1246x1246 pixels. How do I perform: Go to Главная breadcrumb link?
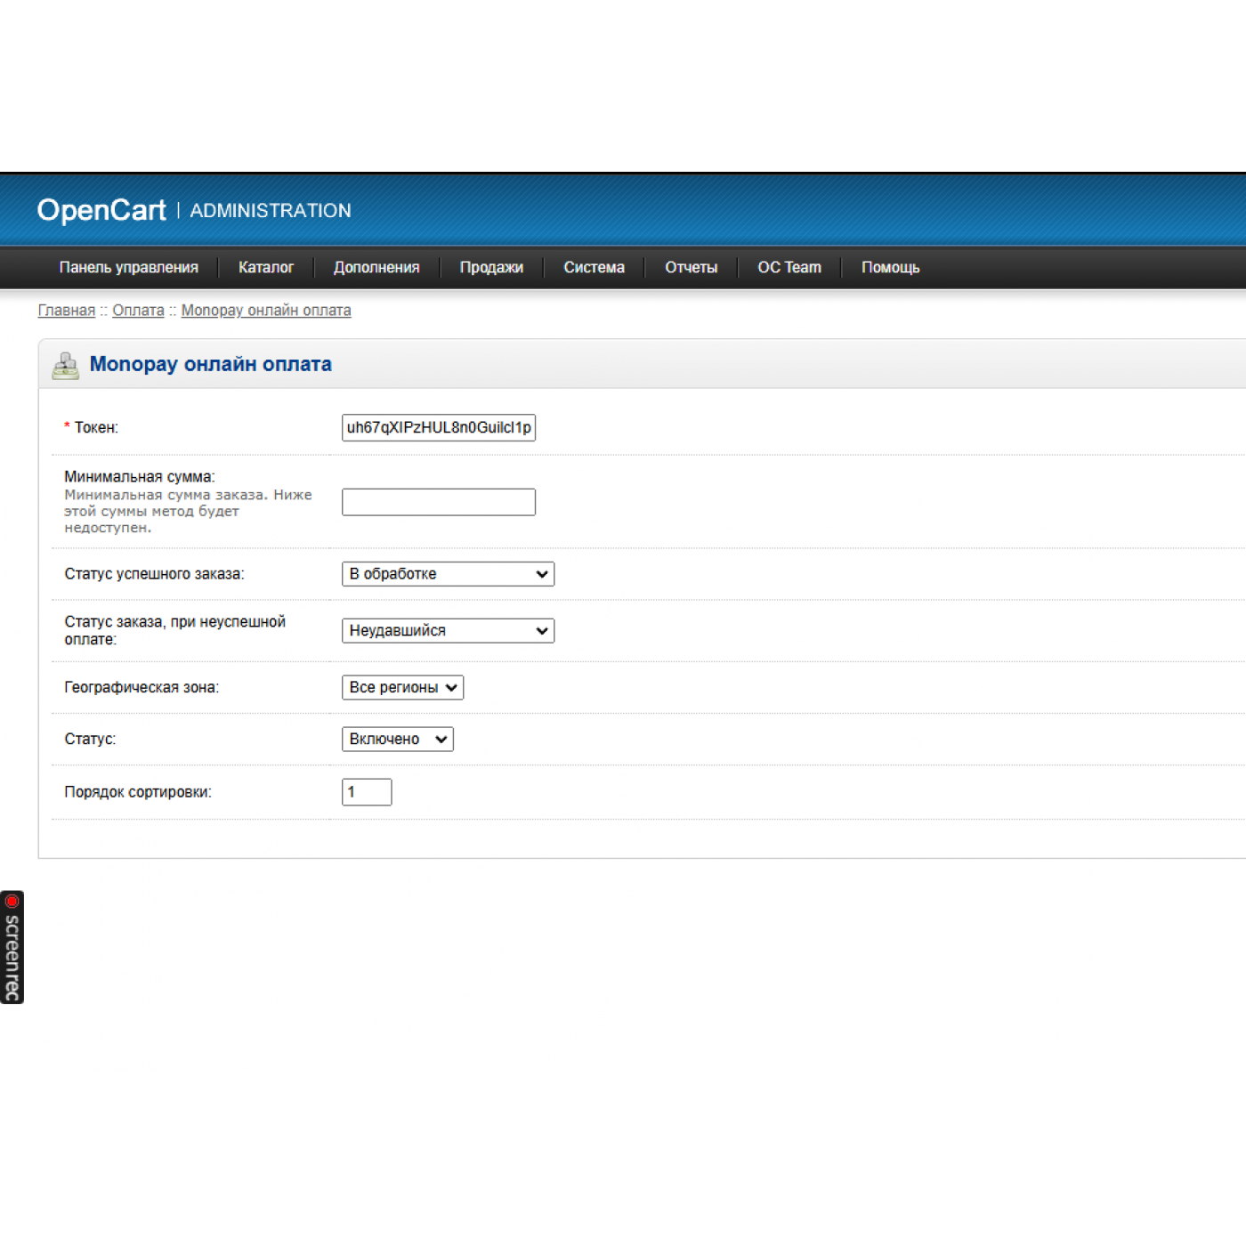(67, 311)
